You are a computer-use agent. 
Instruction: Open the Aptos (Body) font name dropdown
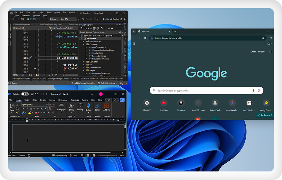pyautogui.click(x=34, y=104)
